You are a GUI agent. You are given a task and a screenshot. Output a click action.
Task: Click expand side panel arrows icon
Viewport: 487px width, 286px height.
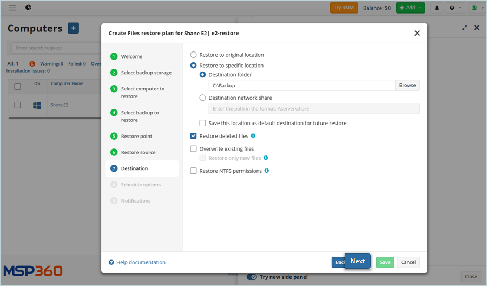coord(464,28)
